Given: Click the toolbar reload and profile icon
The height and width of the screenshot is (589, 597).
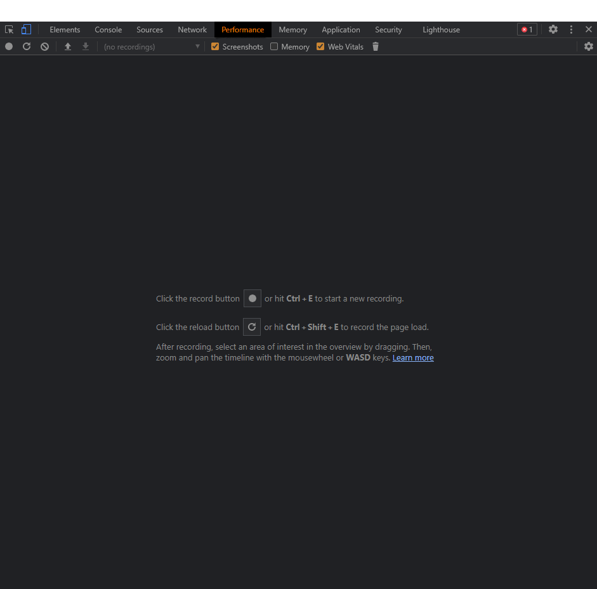Looking at the screenshot, I should (x=27, y=46).
